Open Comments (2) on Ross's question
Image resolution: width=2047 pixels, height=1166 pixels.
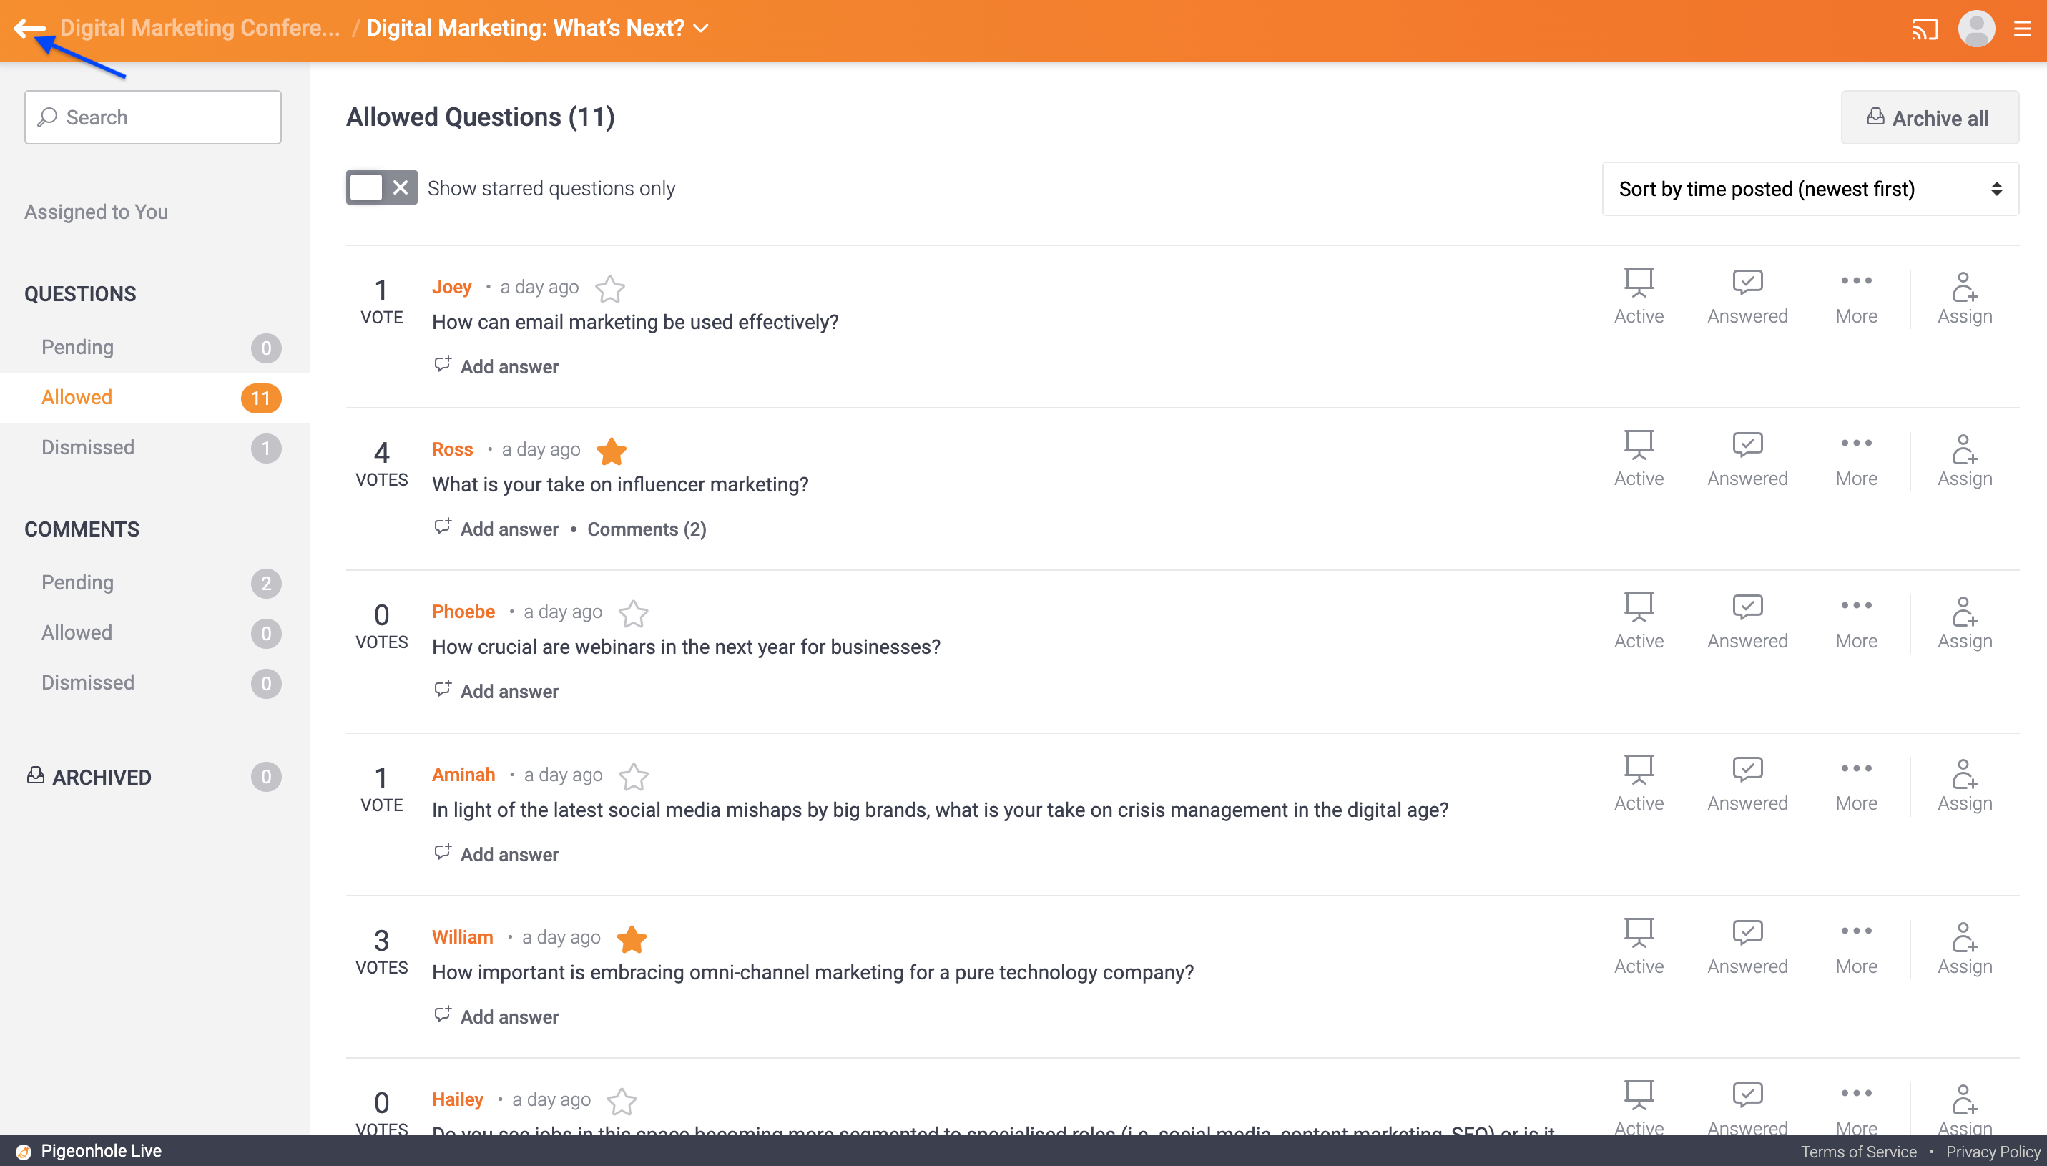(x=646, y=529)
